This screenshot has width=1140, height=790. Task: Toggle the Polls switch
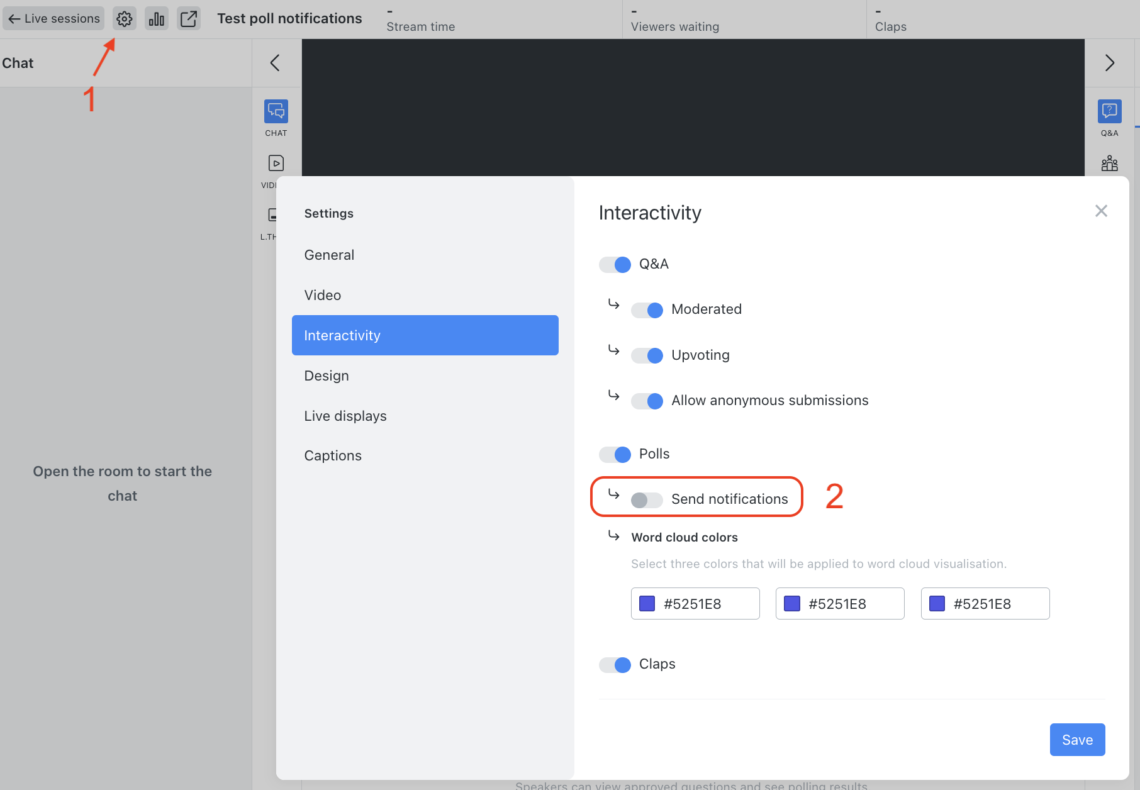[x=615, y=454]
